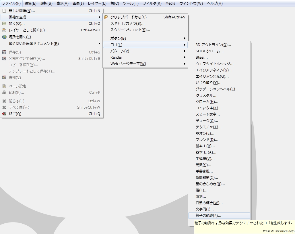This screenshot has width=295, height=234.
Task: Select グラデーションベベル(L)... logo
Action: tap(219, 89)
